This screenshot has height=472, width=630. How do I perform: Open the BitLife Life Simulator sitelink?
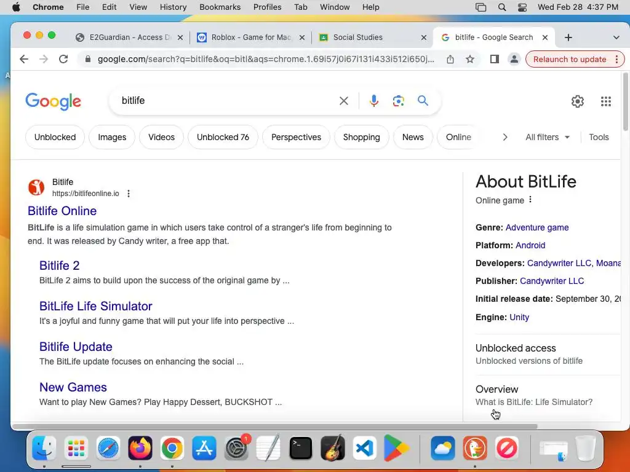(95, 306)
